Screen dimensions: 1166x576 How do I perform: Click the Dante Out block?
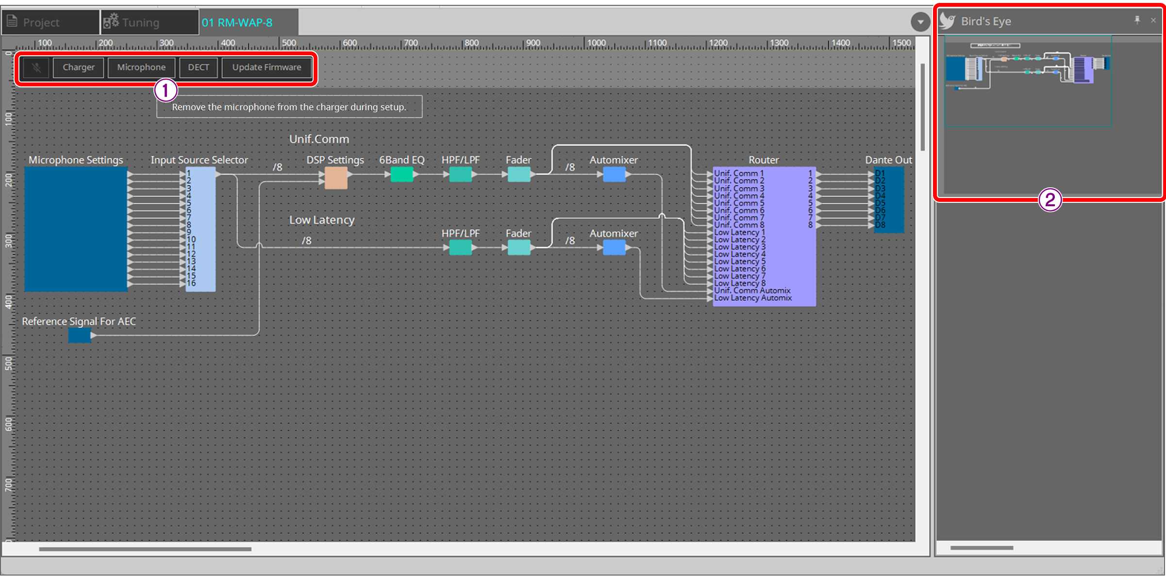(887, 199)
